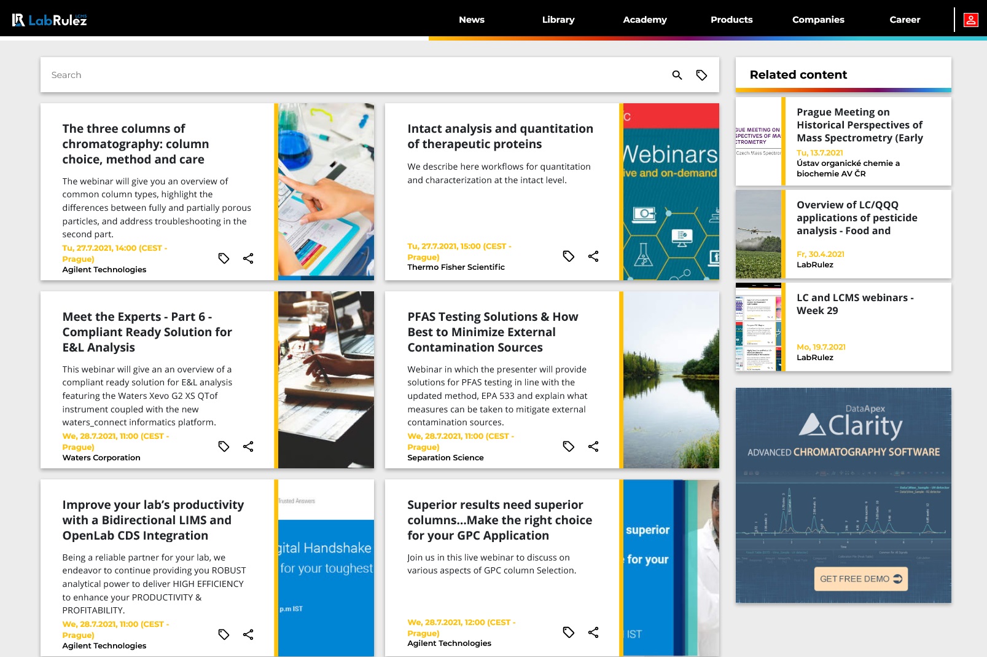987x657 pixels.
Task: Click writing hands thumbnail on Experts card
Action: point(326,380)
